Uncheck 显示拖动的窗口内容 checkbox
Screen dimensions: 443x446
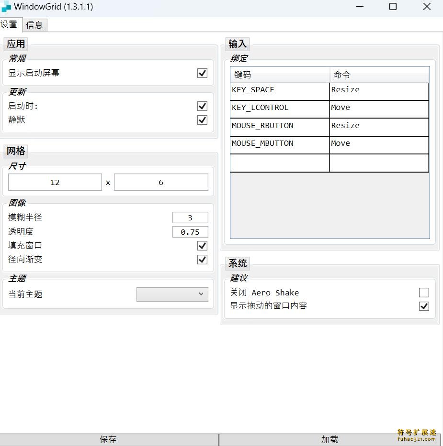coord(424,306)
